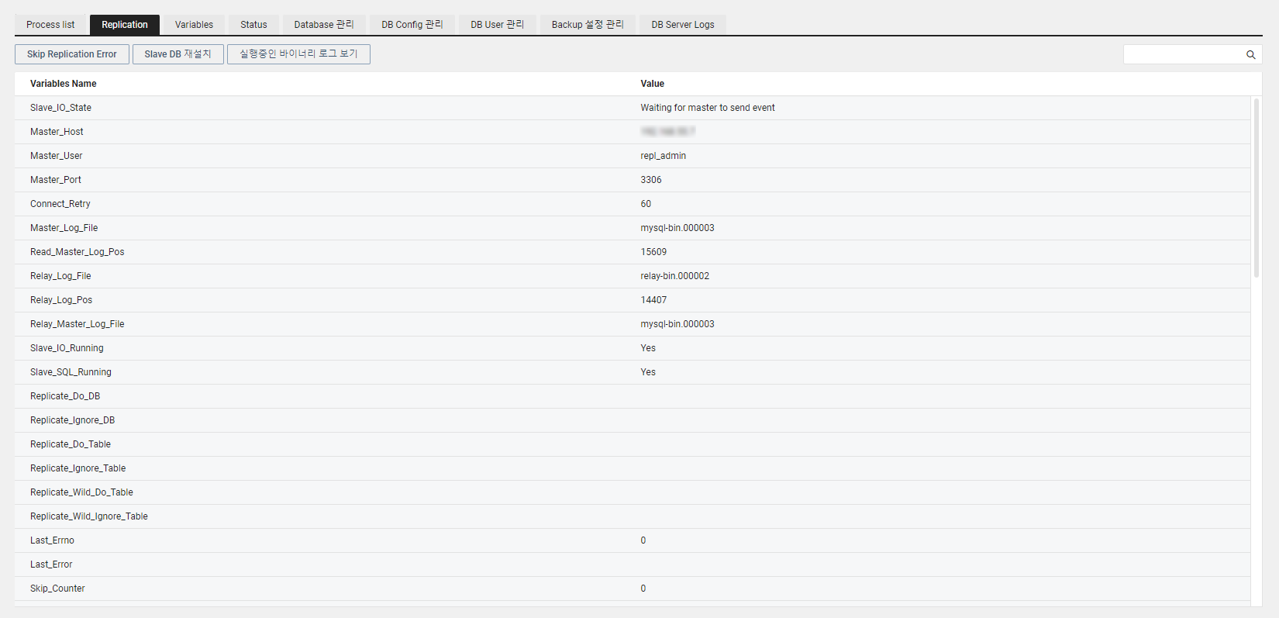Select the Relay_Log_Pos row name

point(61,300)
